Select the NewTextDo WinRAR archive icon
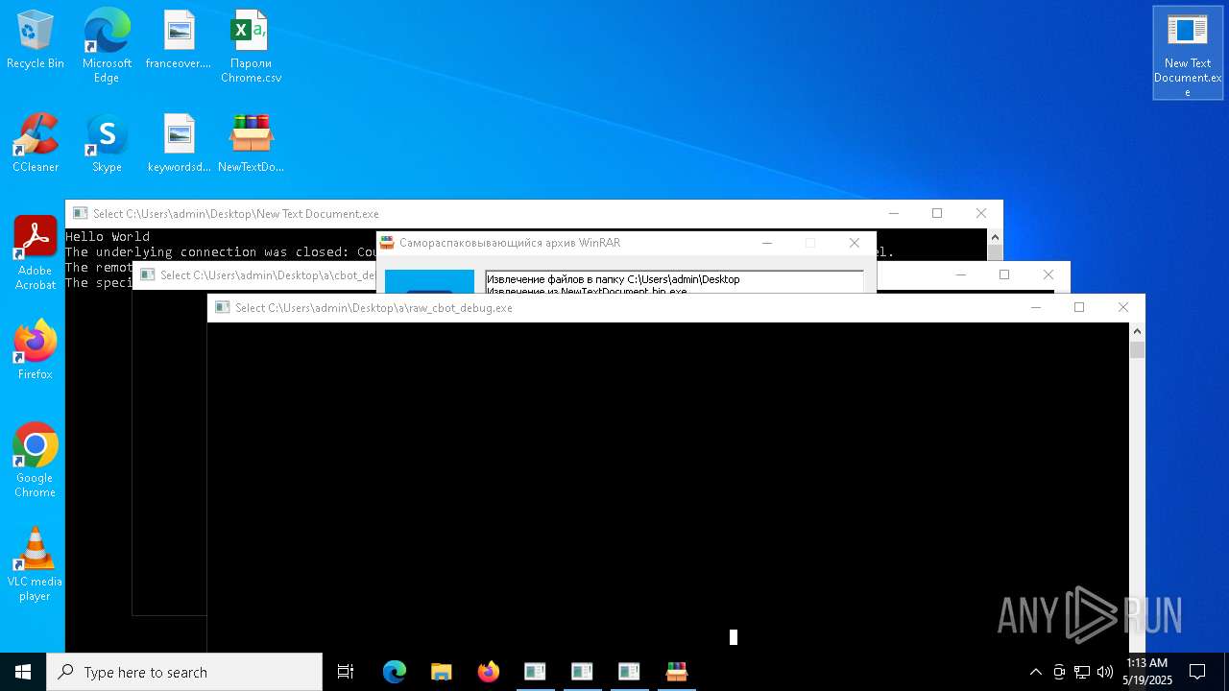The width and height of the screenshot is (1229, 691). pos(251,144)
